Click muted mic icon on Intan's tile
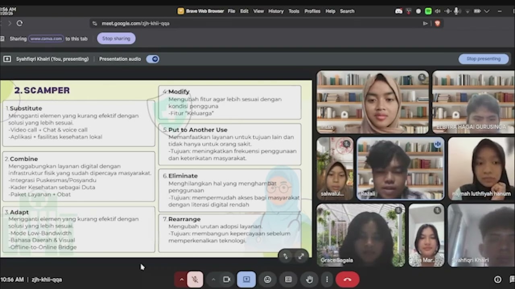This screenshot has height=289, width=515. 422,77
